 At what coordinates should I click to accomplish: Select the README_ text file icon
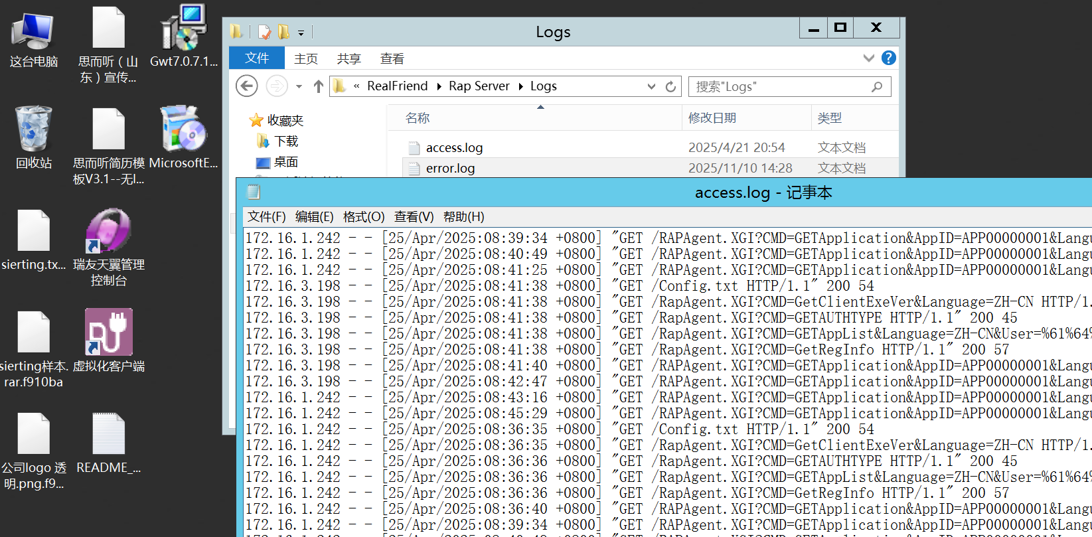coord(108,443)
